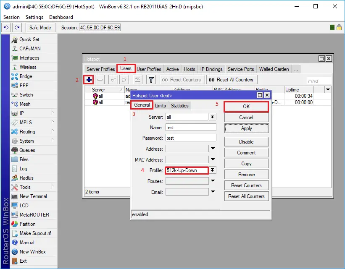Viewport: 345px width, 269px height.
Task: Click the Name input field
Action: point(191,128)
